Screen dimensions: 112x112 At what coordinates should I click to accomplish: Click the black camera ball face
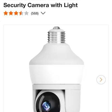[x=49, y=103]
